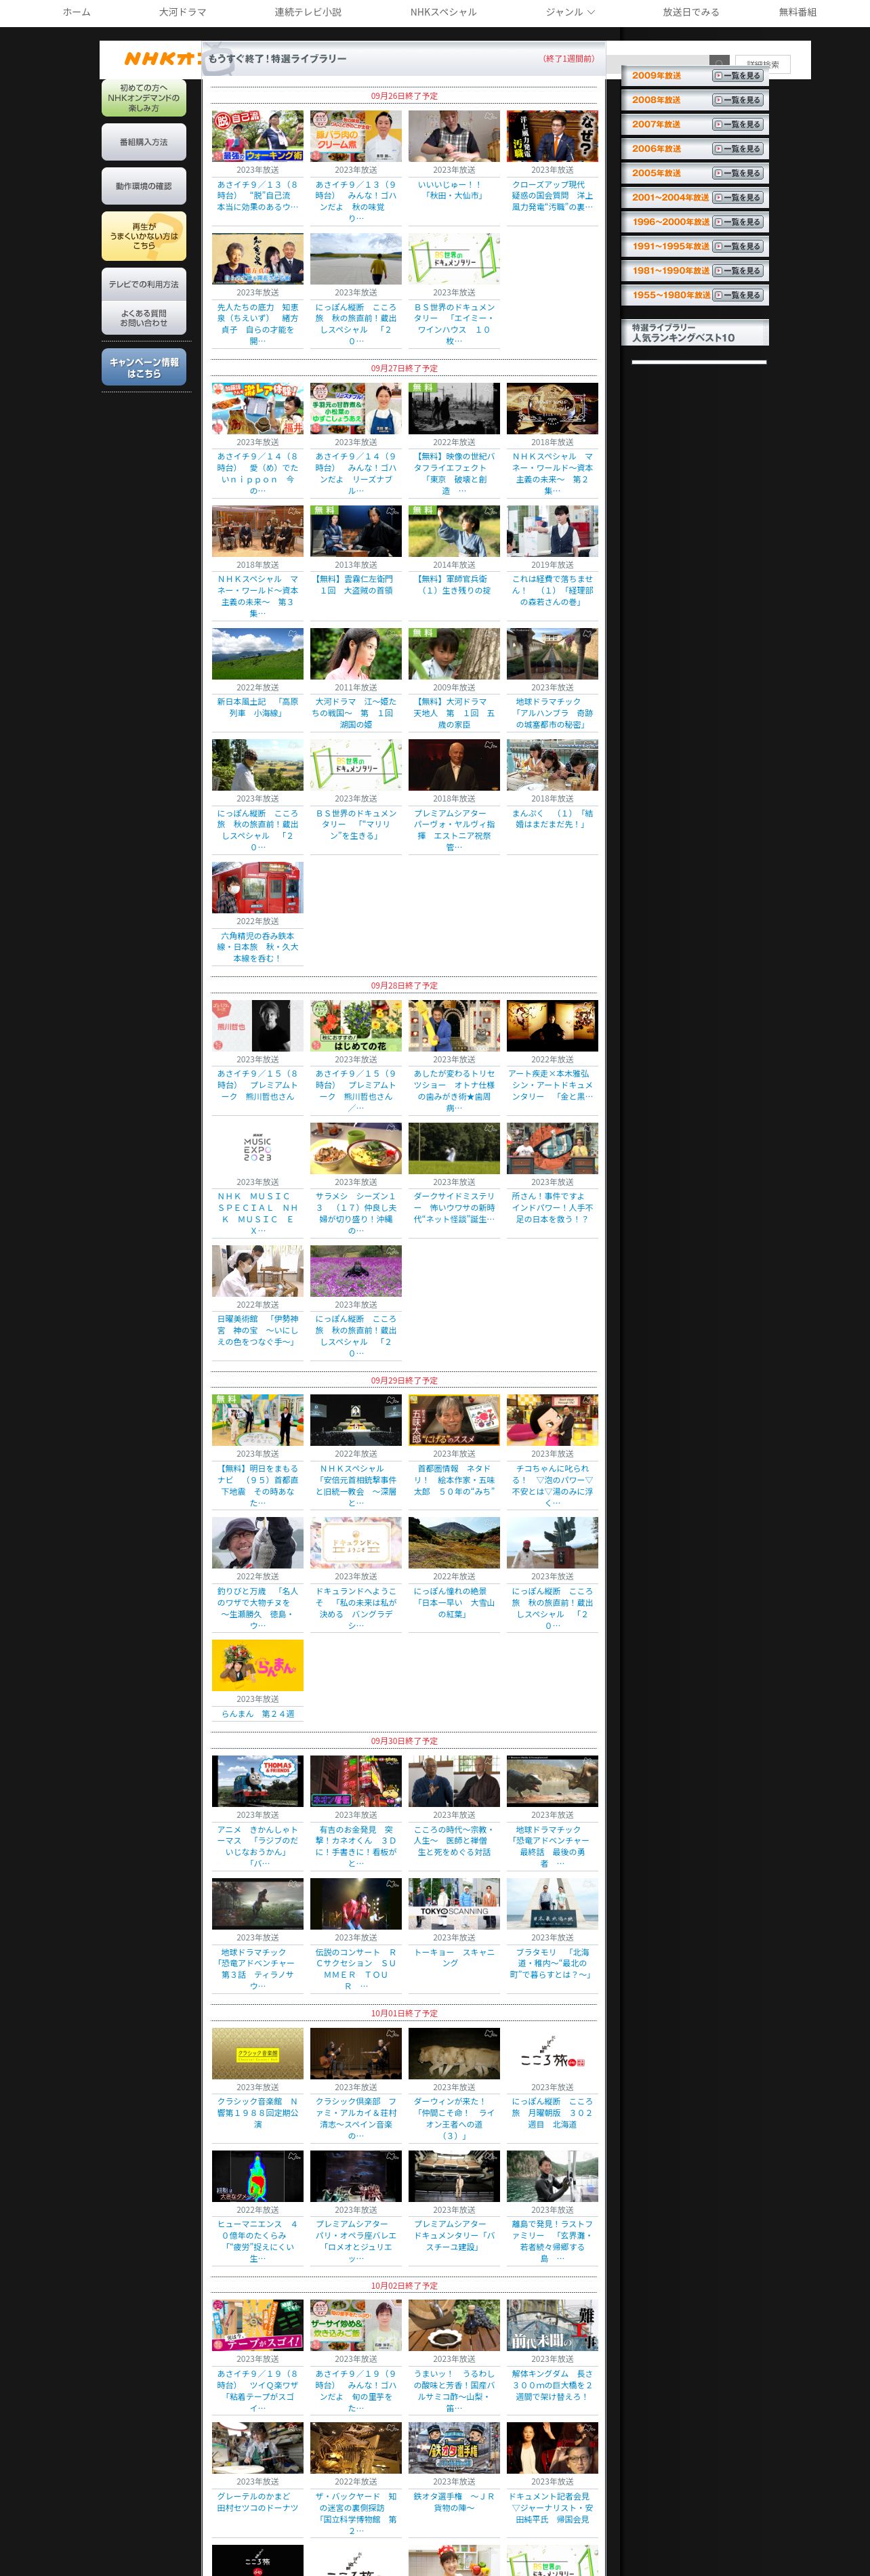
Task: Select 放送日でみる menu item
Action: 691,12
